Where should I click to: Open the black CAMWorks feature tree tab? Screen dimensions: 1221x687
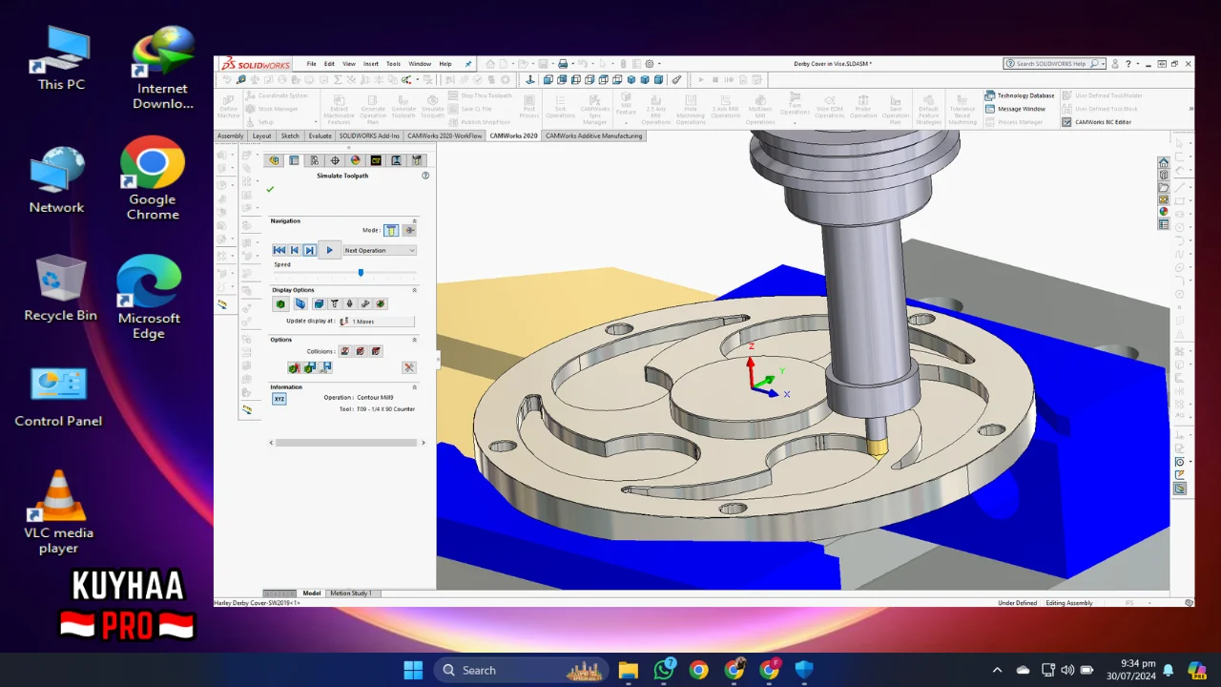376,160
